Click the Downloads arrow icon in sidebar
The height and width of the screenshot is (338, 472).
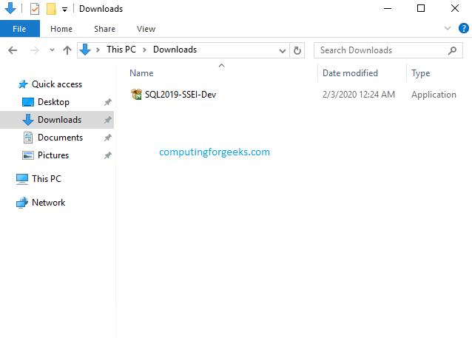[x=28, y=120]
